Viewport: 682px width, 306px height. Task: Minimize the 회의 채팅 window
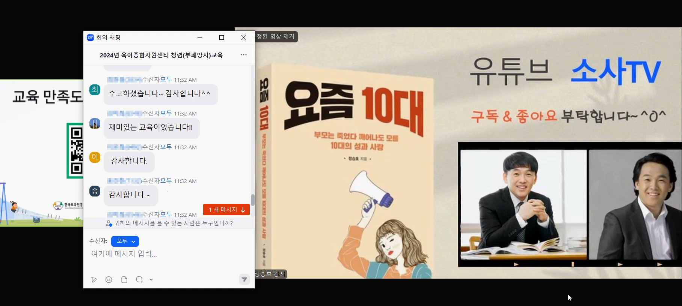[x=200, y=37]
